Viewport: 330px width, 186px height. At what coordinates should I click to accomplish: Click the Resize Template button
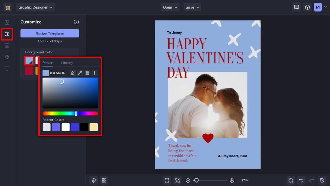50,34
